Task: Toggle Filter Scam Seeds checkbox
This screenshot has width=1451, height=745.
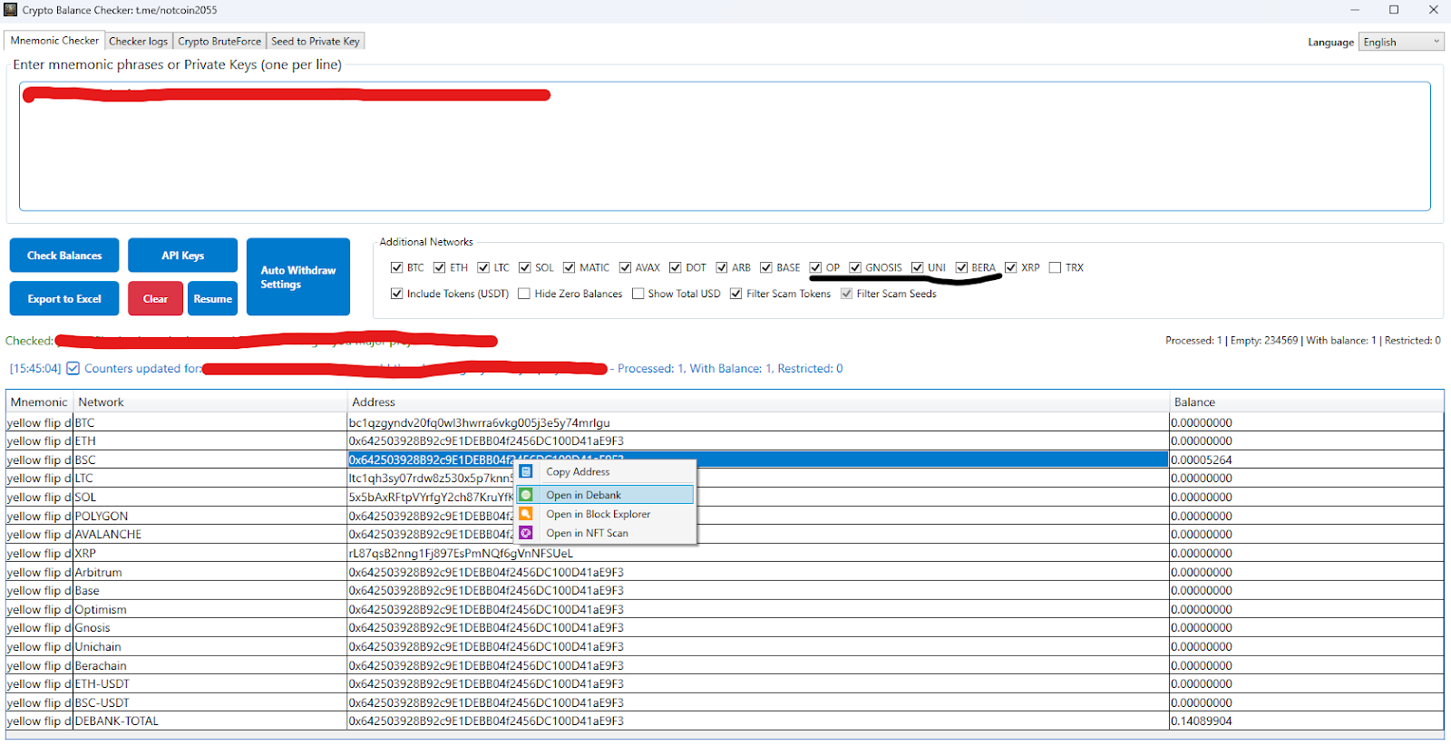Action: tap(846, 294)
